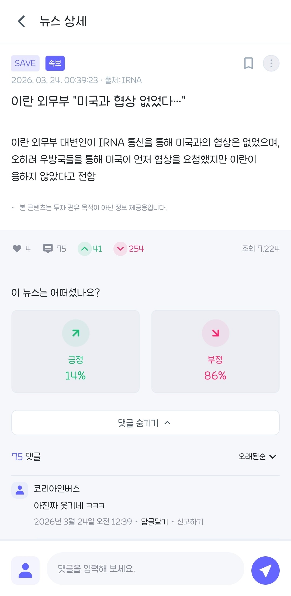Tap 코리아인버스 commenter avatar
Screen dimensions: 291x596
point(20,490)
